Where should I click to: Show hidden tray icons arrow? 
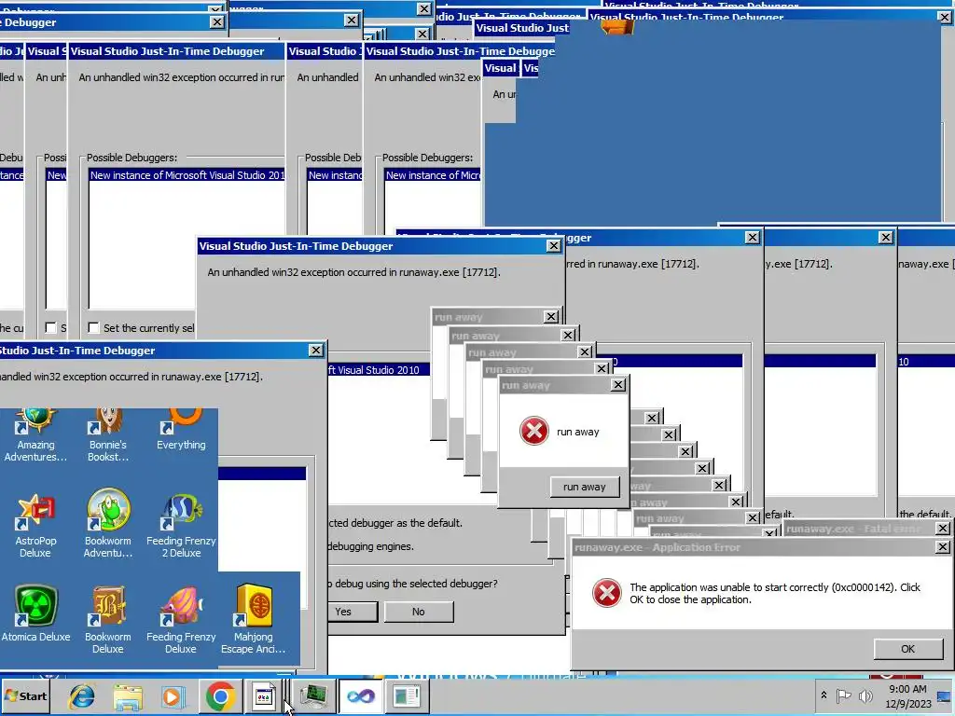824,695
